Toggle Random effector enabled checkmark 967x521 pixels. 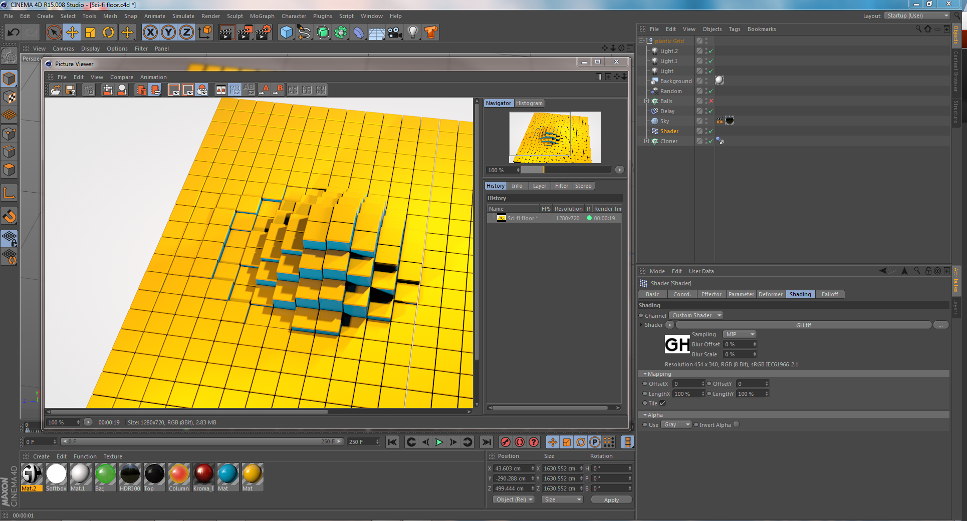click(x=710, y=91)
